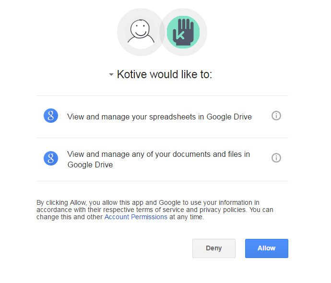Open info icon for spreadsheets permission
The width and height of the screenshot is (331, 283).
[276, 116]
